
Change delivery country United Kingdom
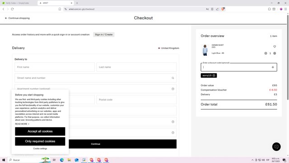click(168, 48)
